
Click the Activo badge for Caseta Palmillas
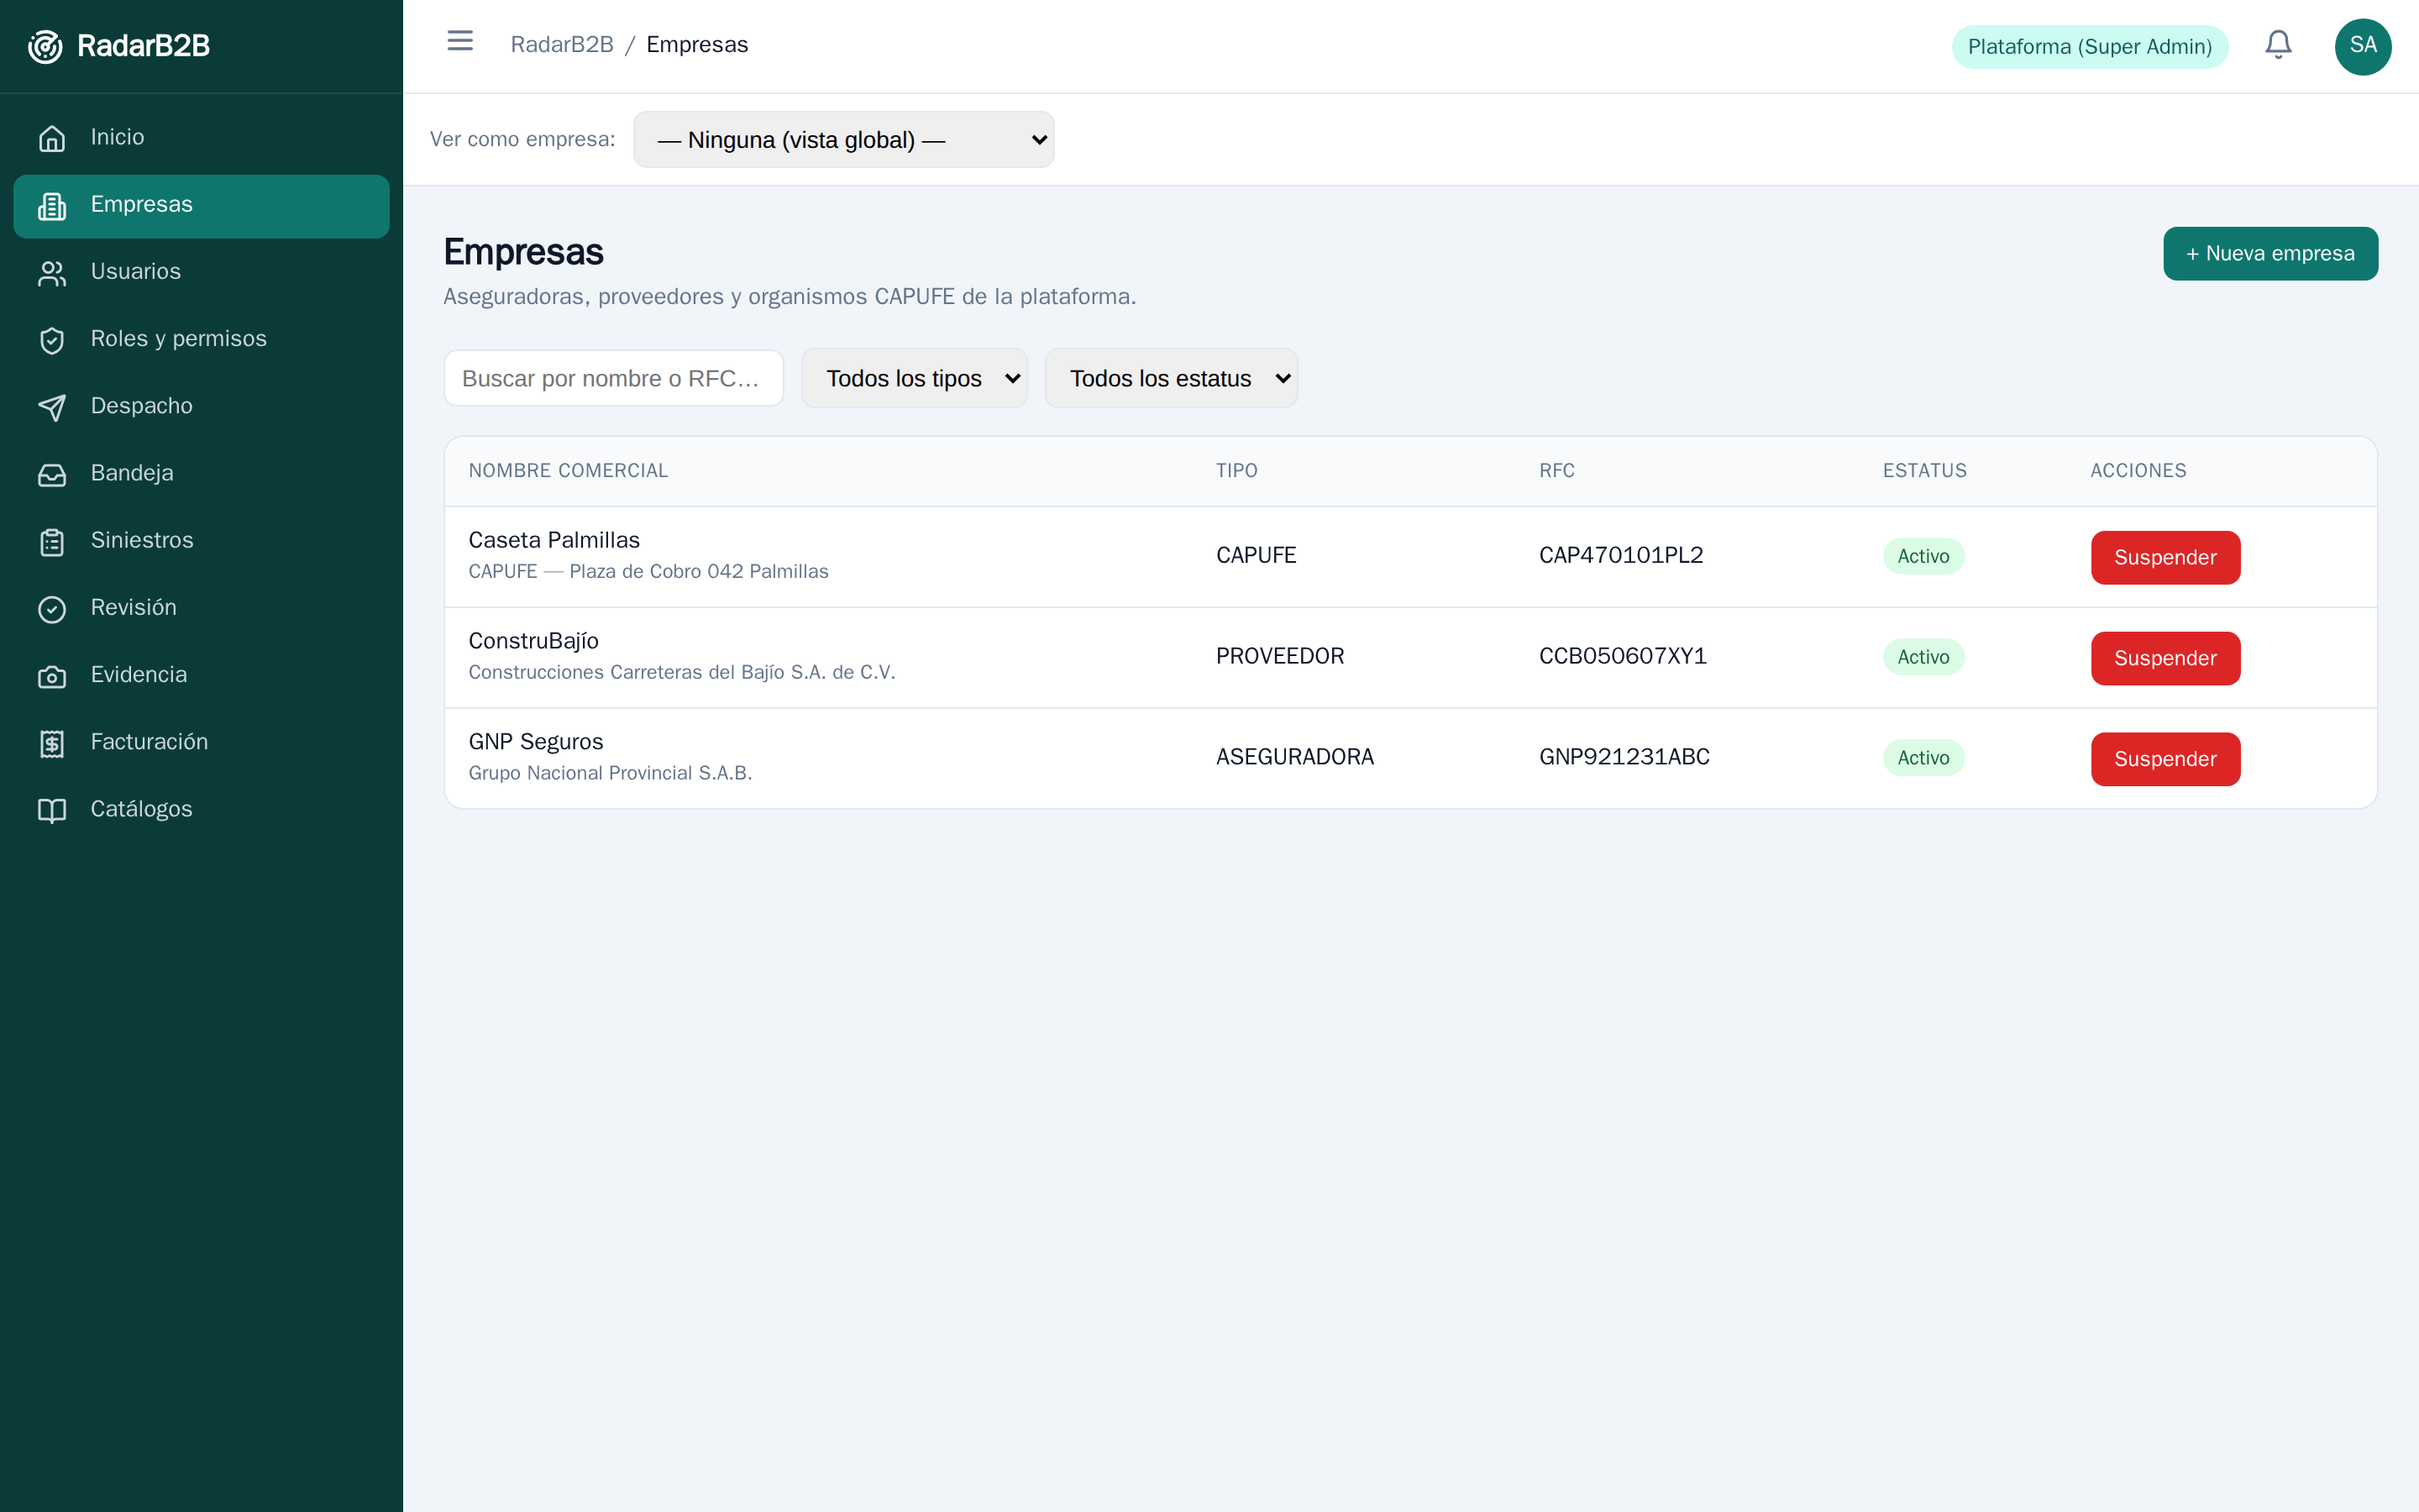(1923, 556)
